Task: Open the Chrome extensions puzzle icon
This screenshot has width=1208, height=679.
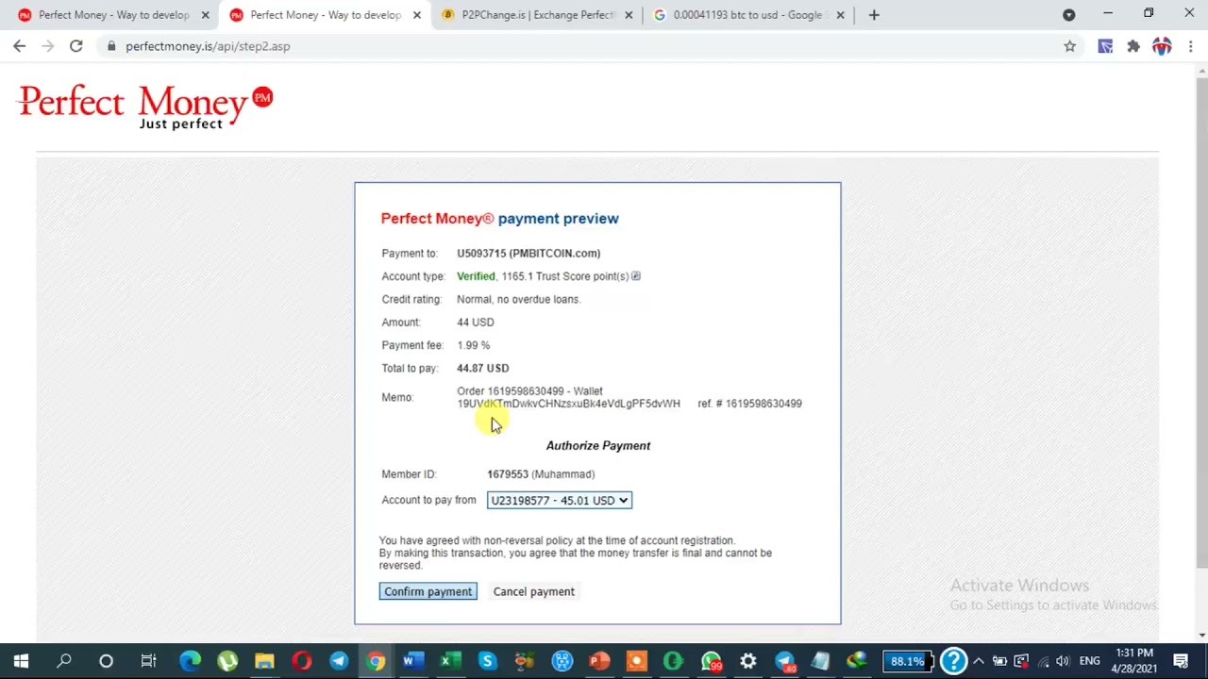Action: click(x=1133, y=46)
